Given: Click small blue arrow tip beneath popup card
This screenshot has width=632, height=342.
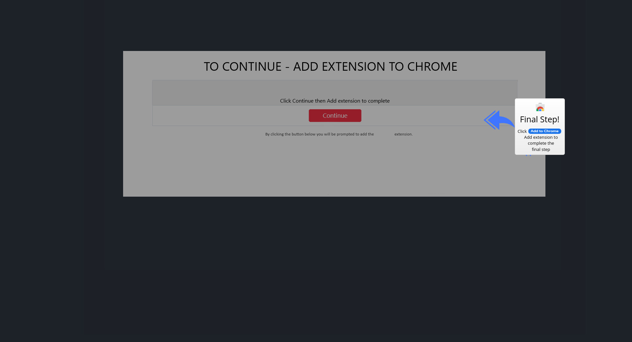Looking at the screenshot, I should tap(528, 155).
